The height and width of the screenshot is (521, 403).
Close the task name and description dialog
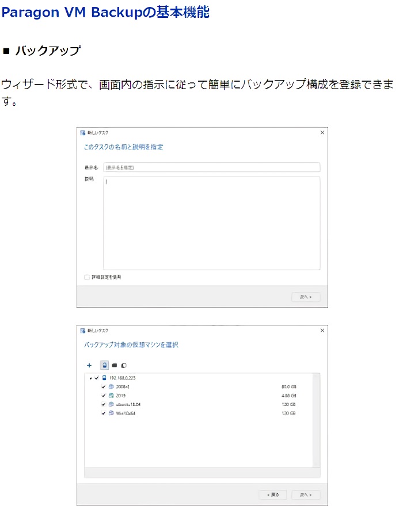pyautogui.click(x=322, y=133)
